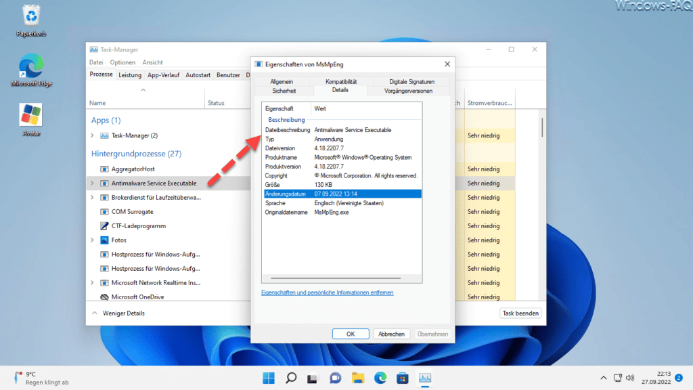The height and width of the screenshot is (390, 693).
Task: Open the Avatar desktop icon
Action: 31,120
